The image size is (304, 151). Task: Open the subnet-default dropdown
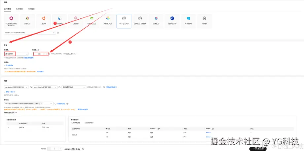(45, 87)
